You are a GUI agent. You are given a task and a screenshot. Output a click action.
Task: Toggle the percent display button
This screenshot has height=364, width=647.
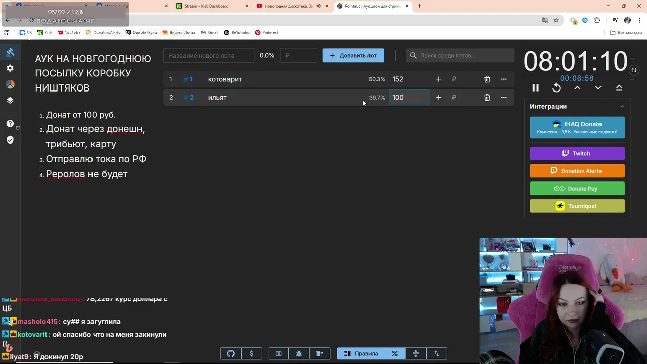[x=395, y=354]
